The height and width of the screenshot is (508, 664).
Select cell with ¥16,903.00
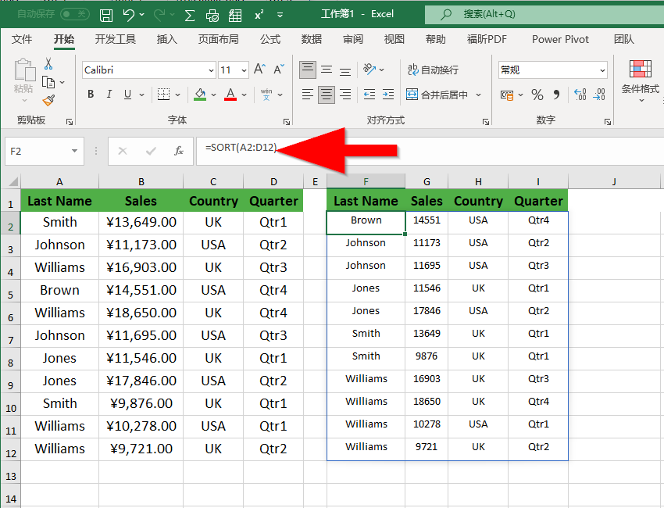[x=141, y=268]
